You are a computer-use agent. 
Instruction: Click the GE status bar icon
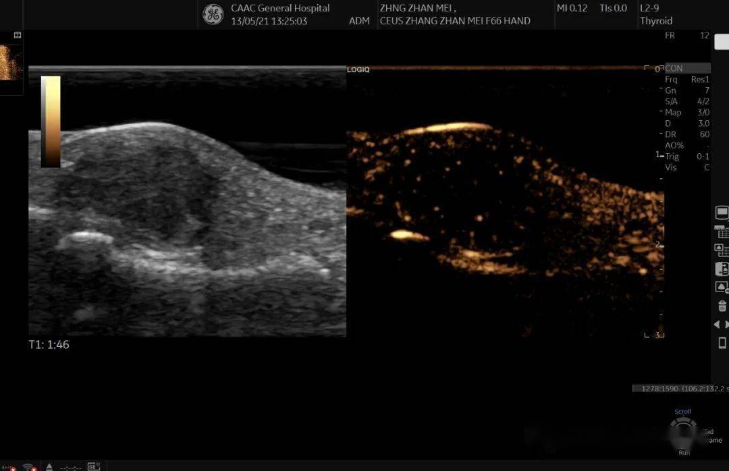(93, 466)
